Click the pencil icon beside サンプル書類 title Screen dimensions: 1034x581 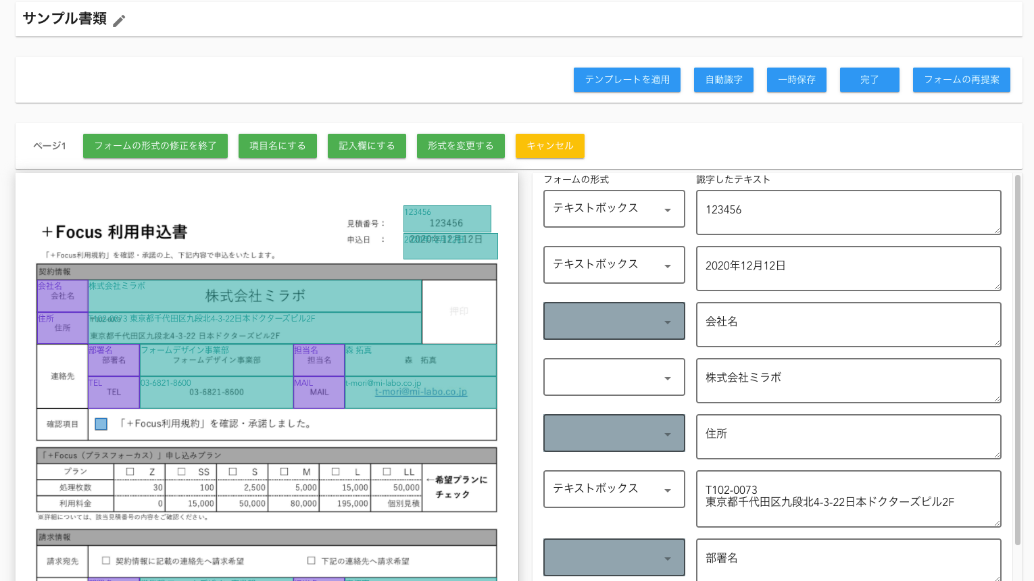pos(119,21)
